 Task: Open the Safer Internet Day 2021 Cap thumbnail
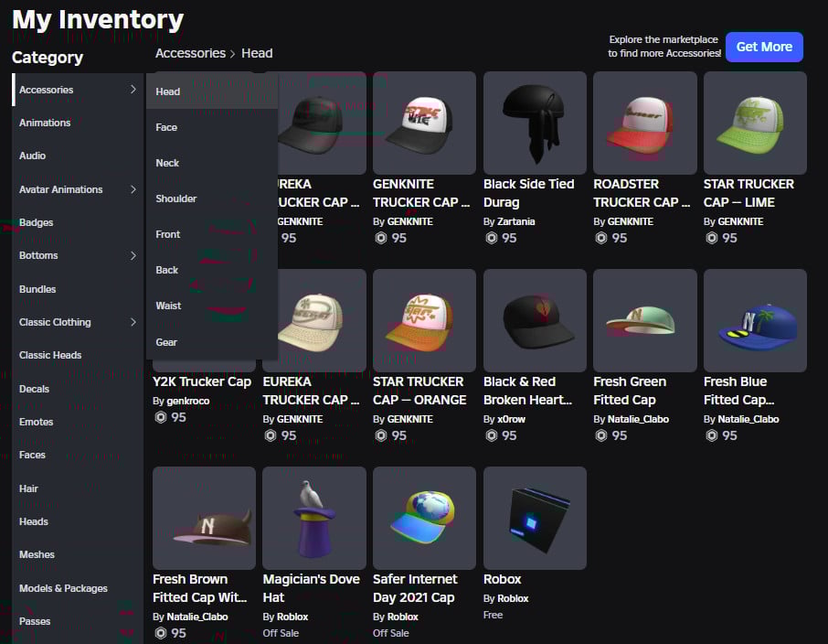(424, 518)
